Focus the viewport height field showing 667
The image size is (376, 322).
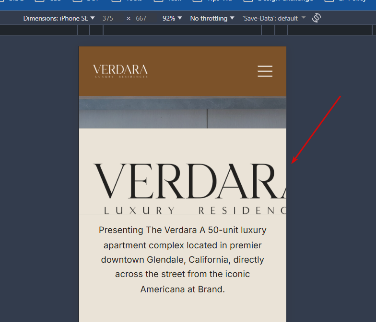[141, 18]
